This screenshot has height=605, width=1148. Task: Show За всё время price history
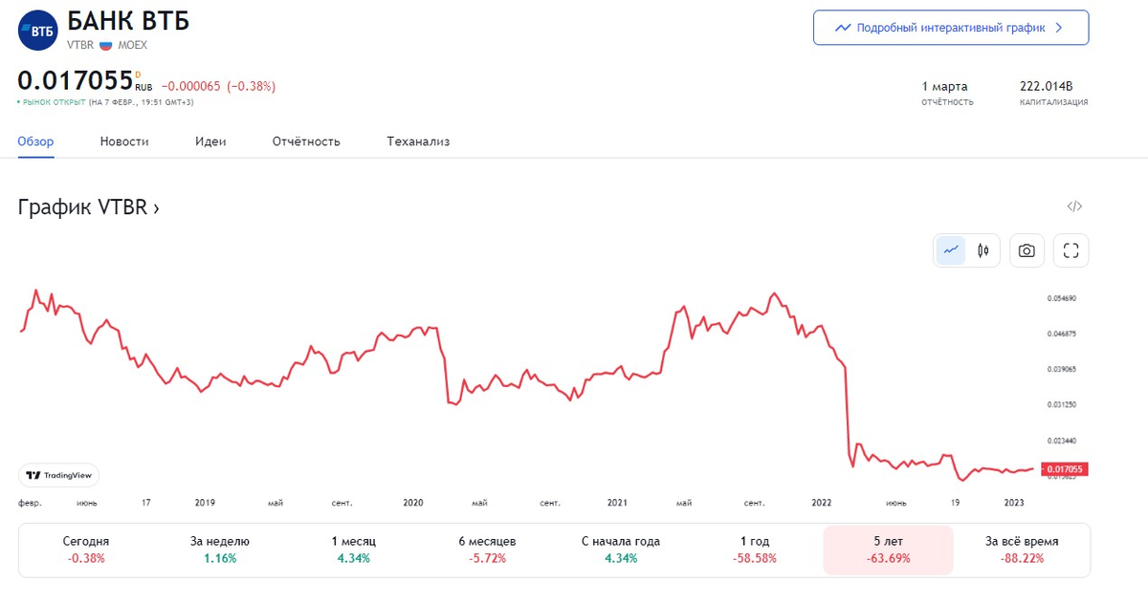click(x=1022, y=550)
